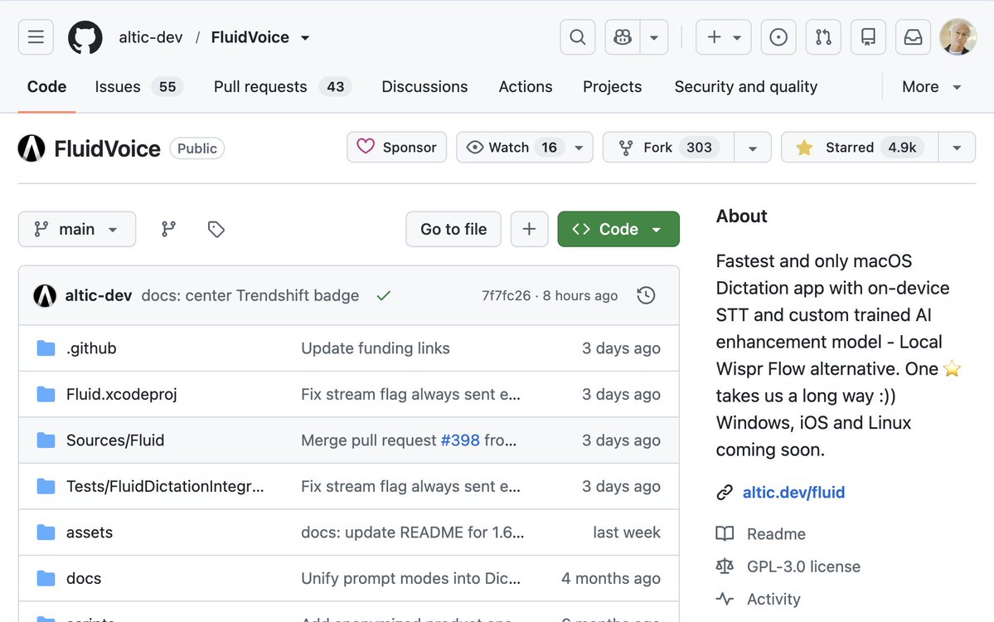Select the Code tab
This screenshot has height=622, width=994.
pyautogui.click(x=47, y=86)
